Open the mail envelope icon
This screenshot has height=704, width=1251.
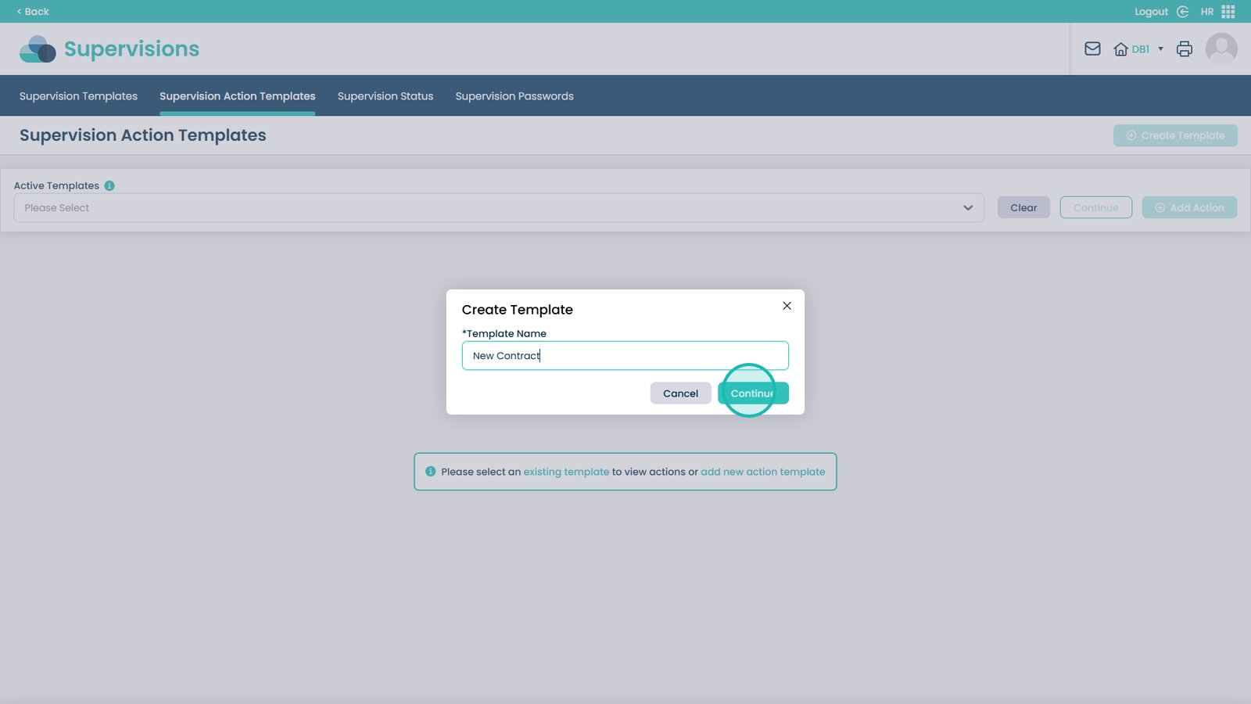pyautogui.click(x=1092, y=49)
